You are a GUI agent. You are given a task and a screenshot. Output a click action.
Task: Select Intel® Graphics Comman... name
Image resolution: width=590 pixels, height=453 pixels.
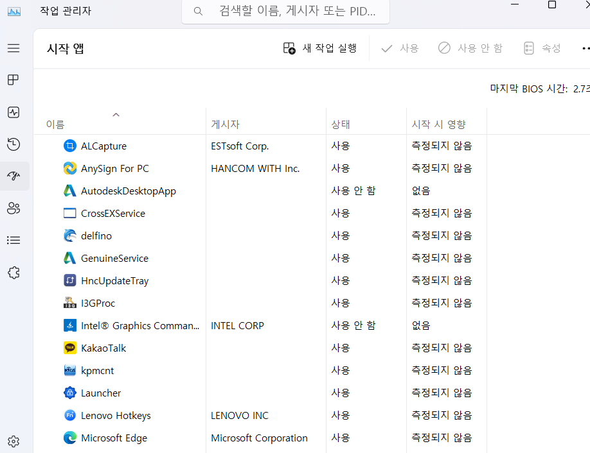click(140, 326)
